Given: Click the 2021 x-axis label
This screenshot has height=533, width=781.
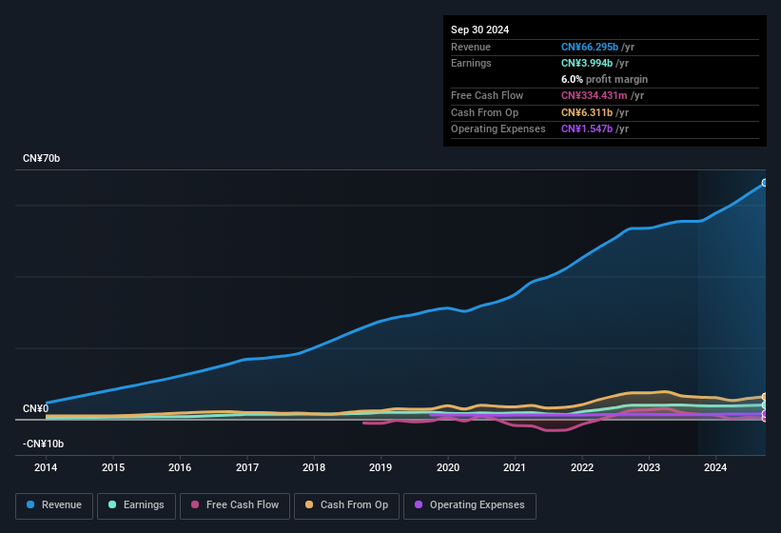Looking at the screenshot, I should (x=515, y=467).
